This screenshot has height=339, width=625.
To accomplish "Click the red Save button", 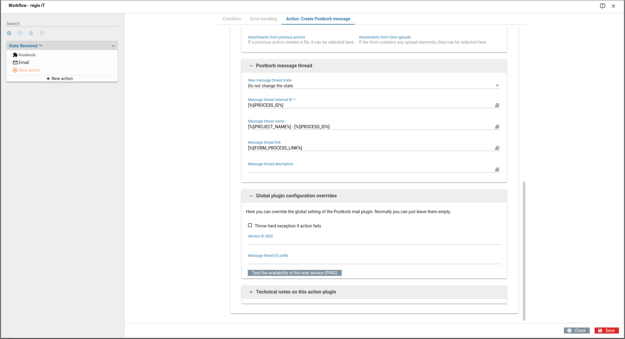I will 606,331.
